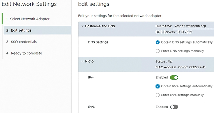Click the IPv4 row label
This screenshot has height=113, width=214.
pyautogui.click(x=91, y=77)
